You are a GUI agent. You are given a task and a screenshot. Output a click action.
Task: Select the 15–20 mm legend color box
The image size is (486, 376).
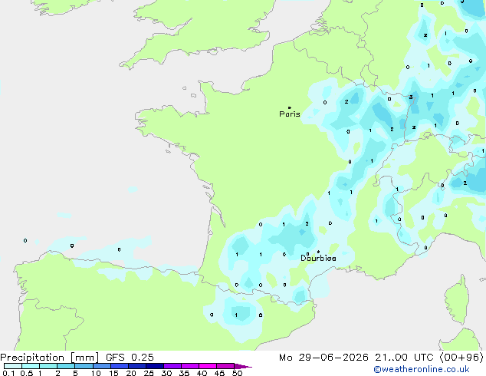click(x=120, y=366)
